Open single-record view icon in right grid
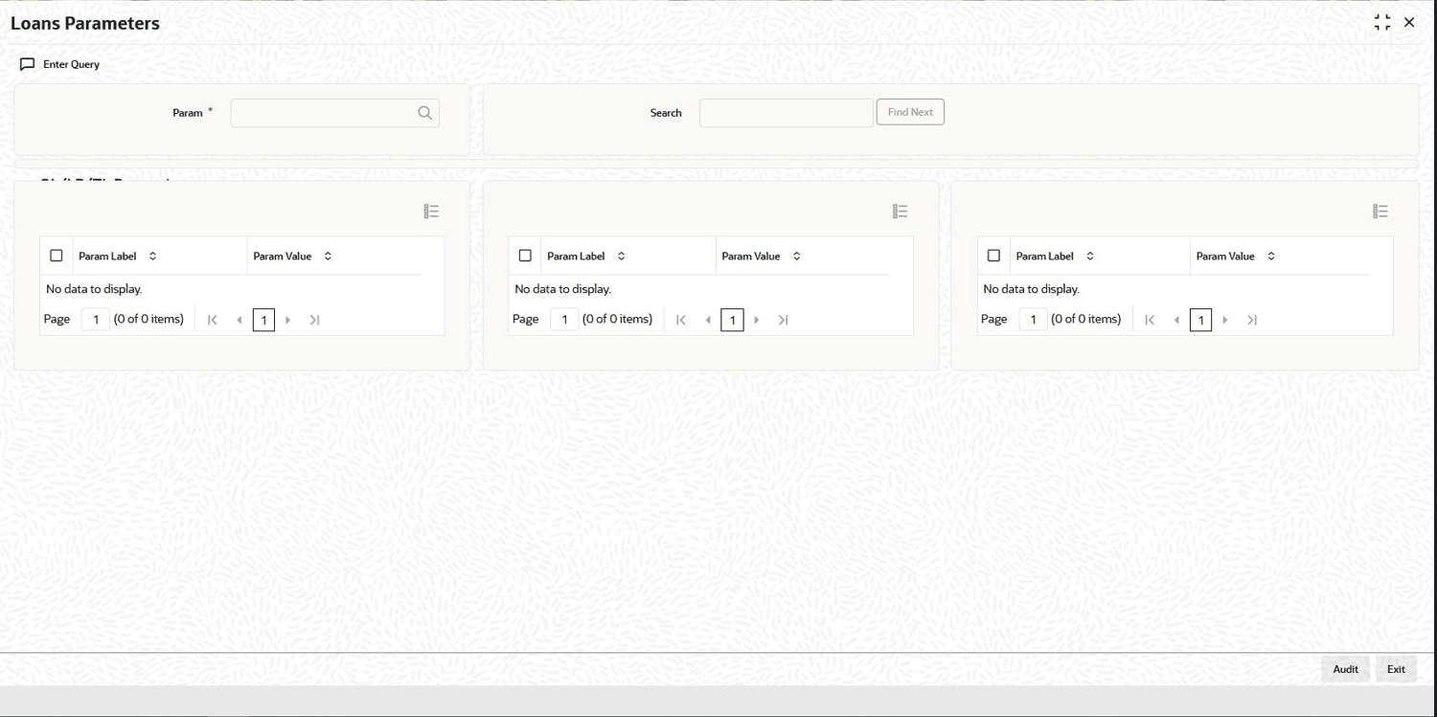1437x717 pixels. pos(1380,212)
